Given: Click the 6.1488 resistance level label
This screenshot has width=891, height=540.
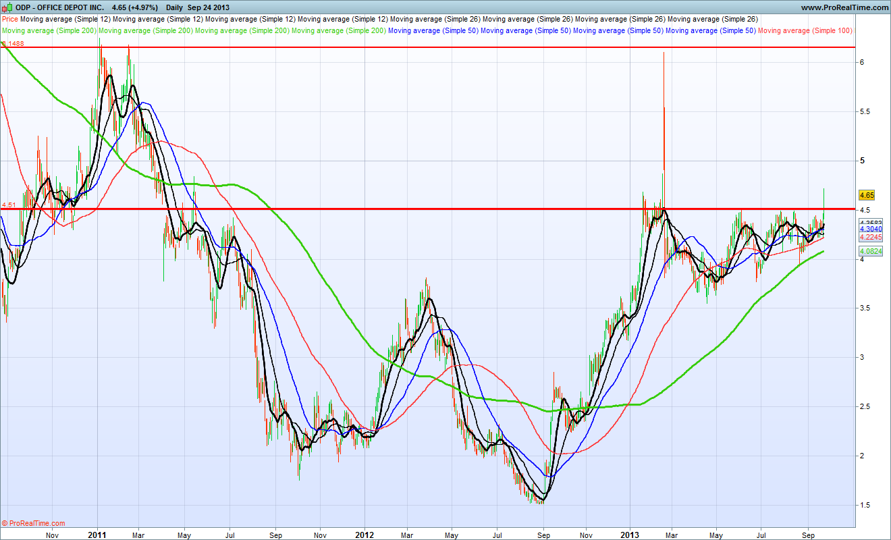Looking at the screenshot, I should (12, 43).
